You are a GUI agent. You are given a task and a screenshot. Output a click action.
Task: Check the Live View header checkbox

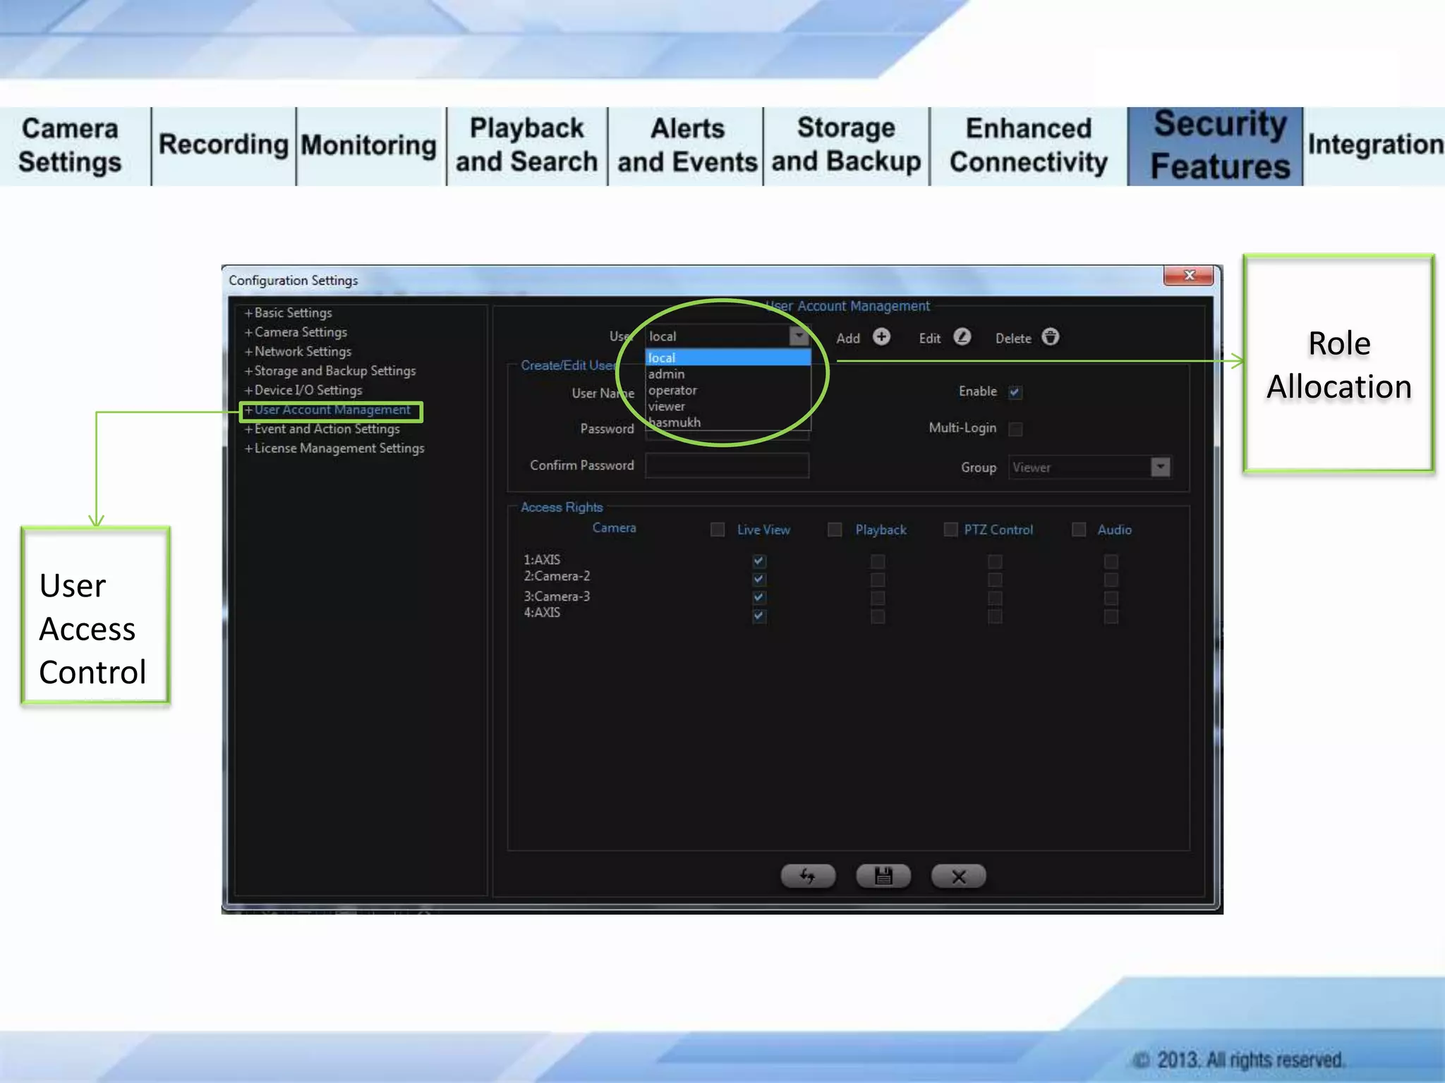718,529
